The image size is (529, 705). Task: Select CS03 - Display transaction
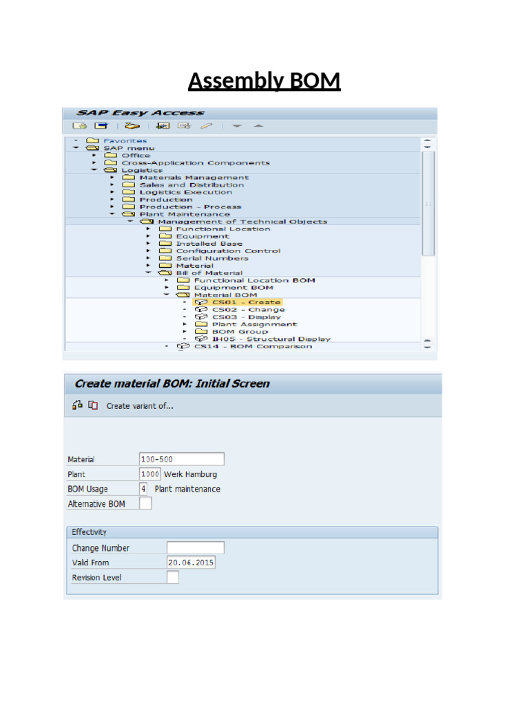[246, 317]
